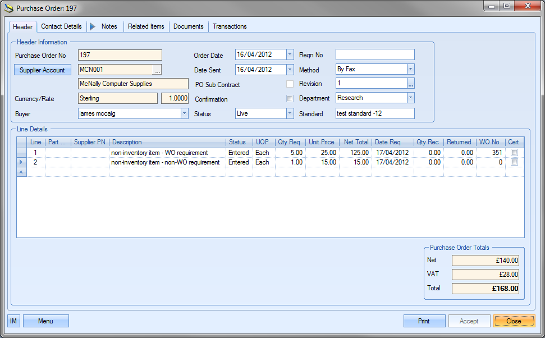Viewport: 545px width, 338px height.
Task: Click the Print button
Action: (x=424, y=321)
